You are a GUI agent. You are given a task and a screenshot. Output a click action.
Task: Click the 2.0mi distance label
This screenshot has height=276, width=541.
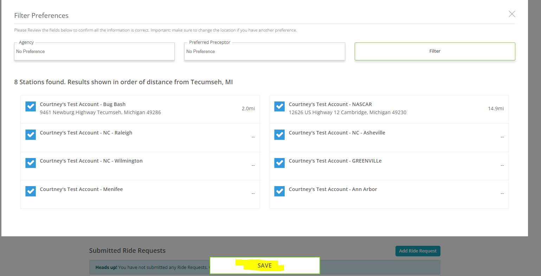point(248,109)
